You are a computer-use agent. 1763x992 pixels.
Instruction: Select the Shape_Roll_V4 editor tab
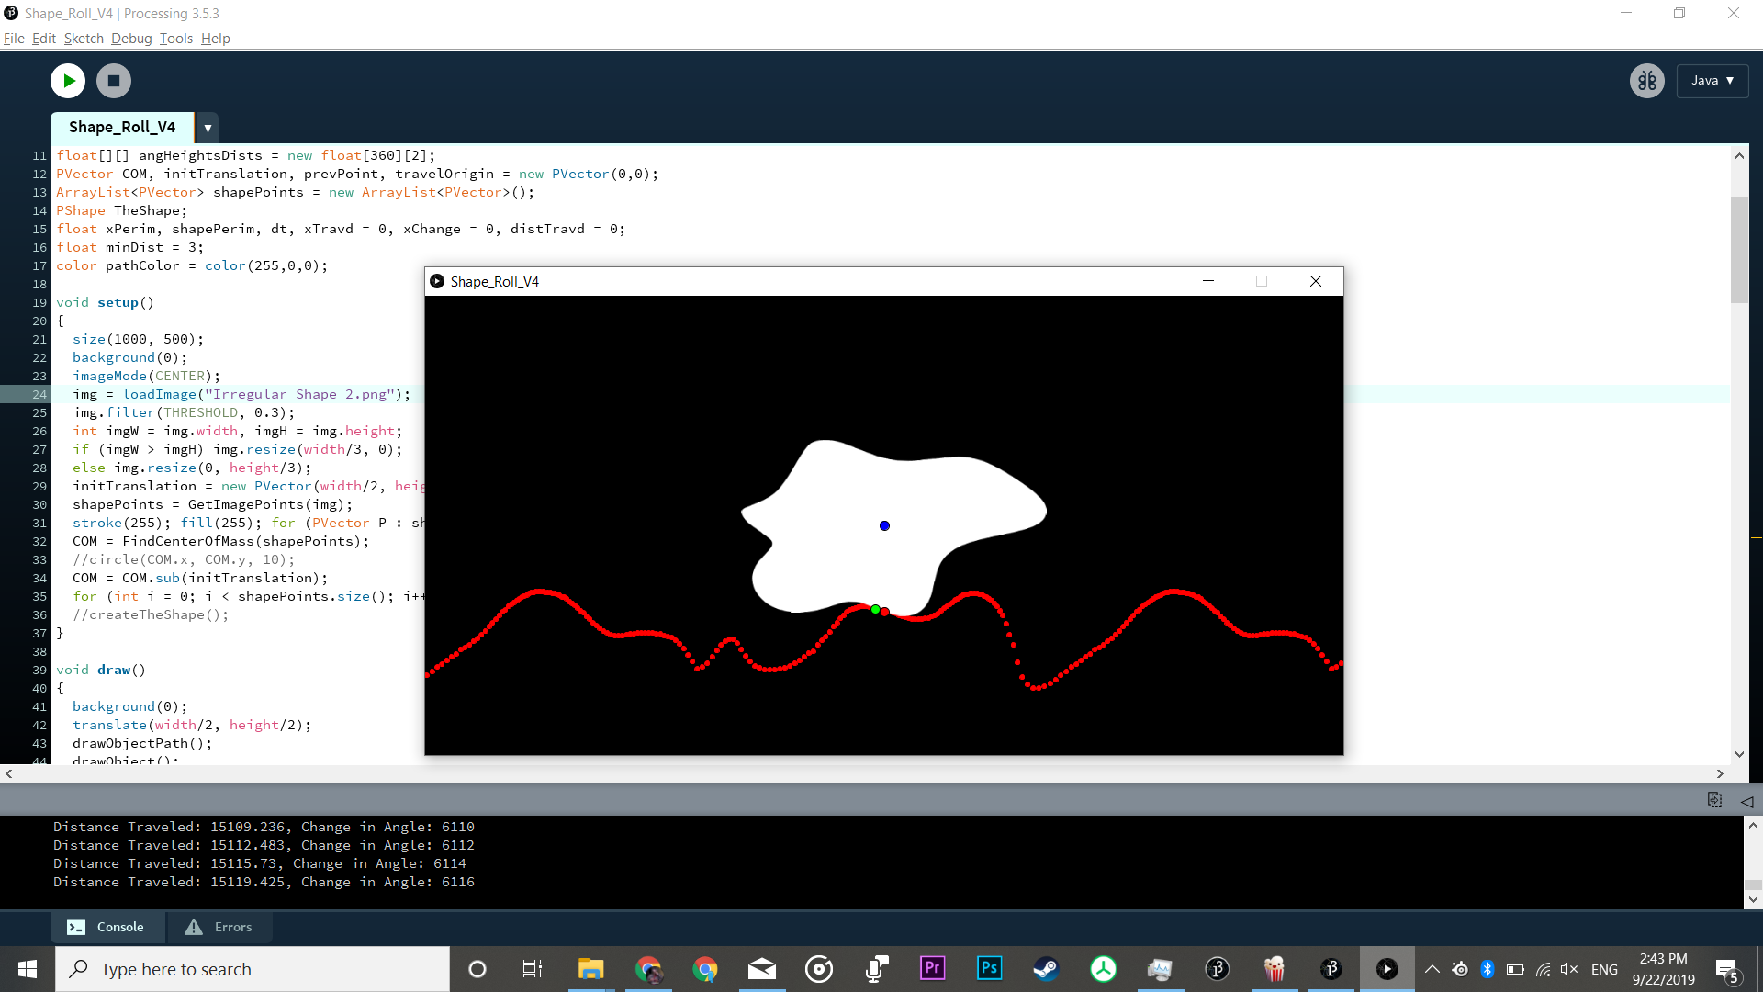click(122, 128)
